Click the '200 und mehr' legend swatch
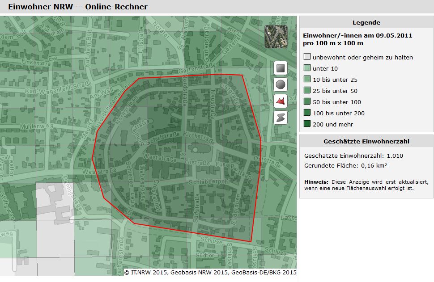The width and height of the screenshot is (434, 282). click(x=307, y=124)
